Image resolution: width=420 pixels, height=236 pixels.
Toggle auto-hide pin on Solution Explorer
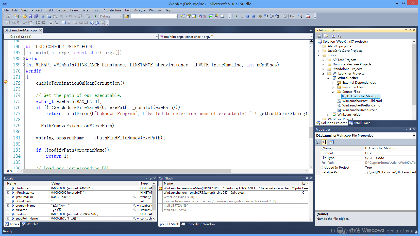pyautogui.click(x=410, y=30)
